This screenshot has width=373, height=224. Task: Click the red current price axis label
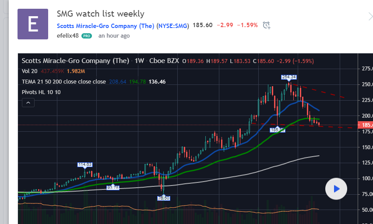pyautogui.click(x=366, y=125)
